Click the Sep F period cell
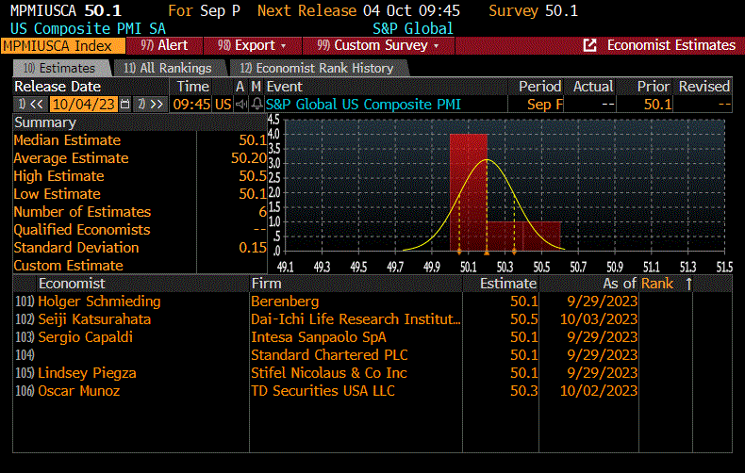745x473 pixels. click(544, 105)
